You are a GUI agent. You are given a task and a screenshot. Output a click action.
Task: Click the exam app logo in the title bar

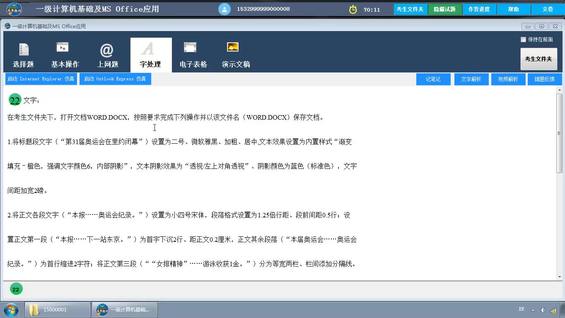[x=14, y=8]
